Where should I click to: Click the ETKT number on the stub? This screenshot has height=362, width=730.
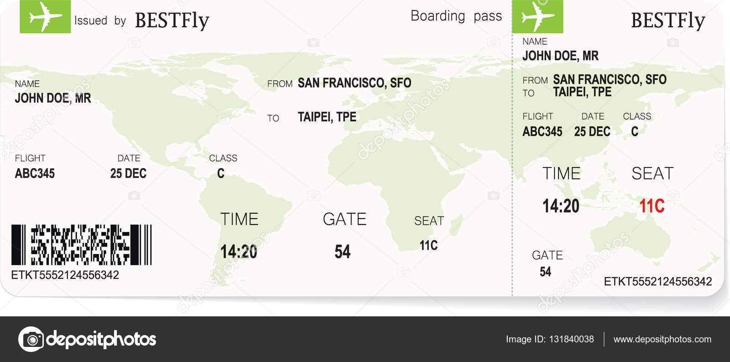[657, 281]
